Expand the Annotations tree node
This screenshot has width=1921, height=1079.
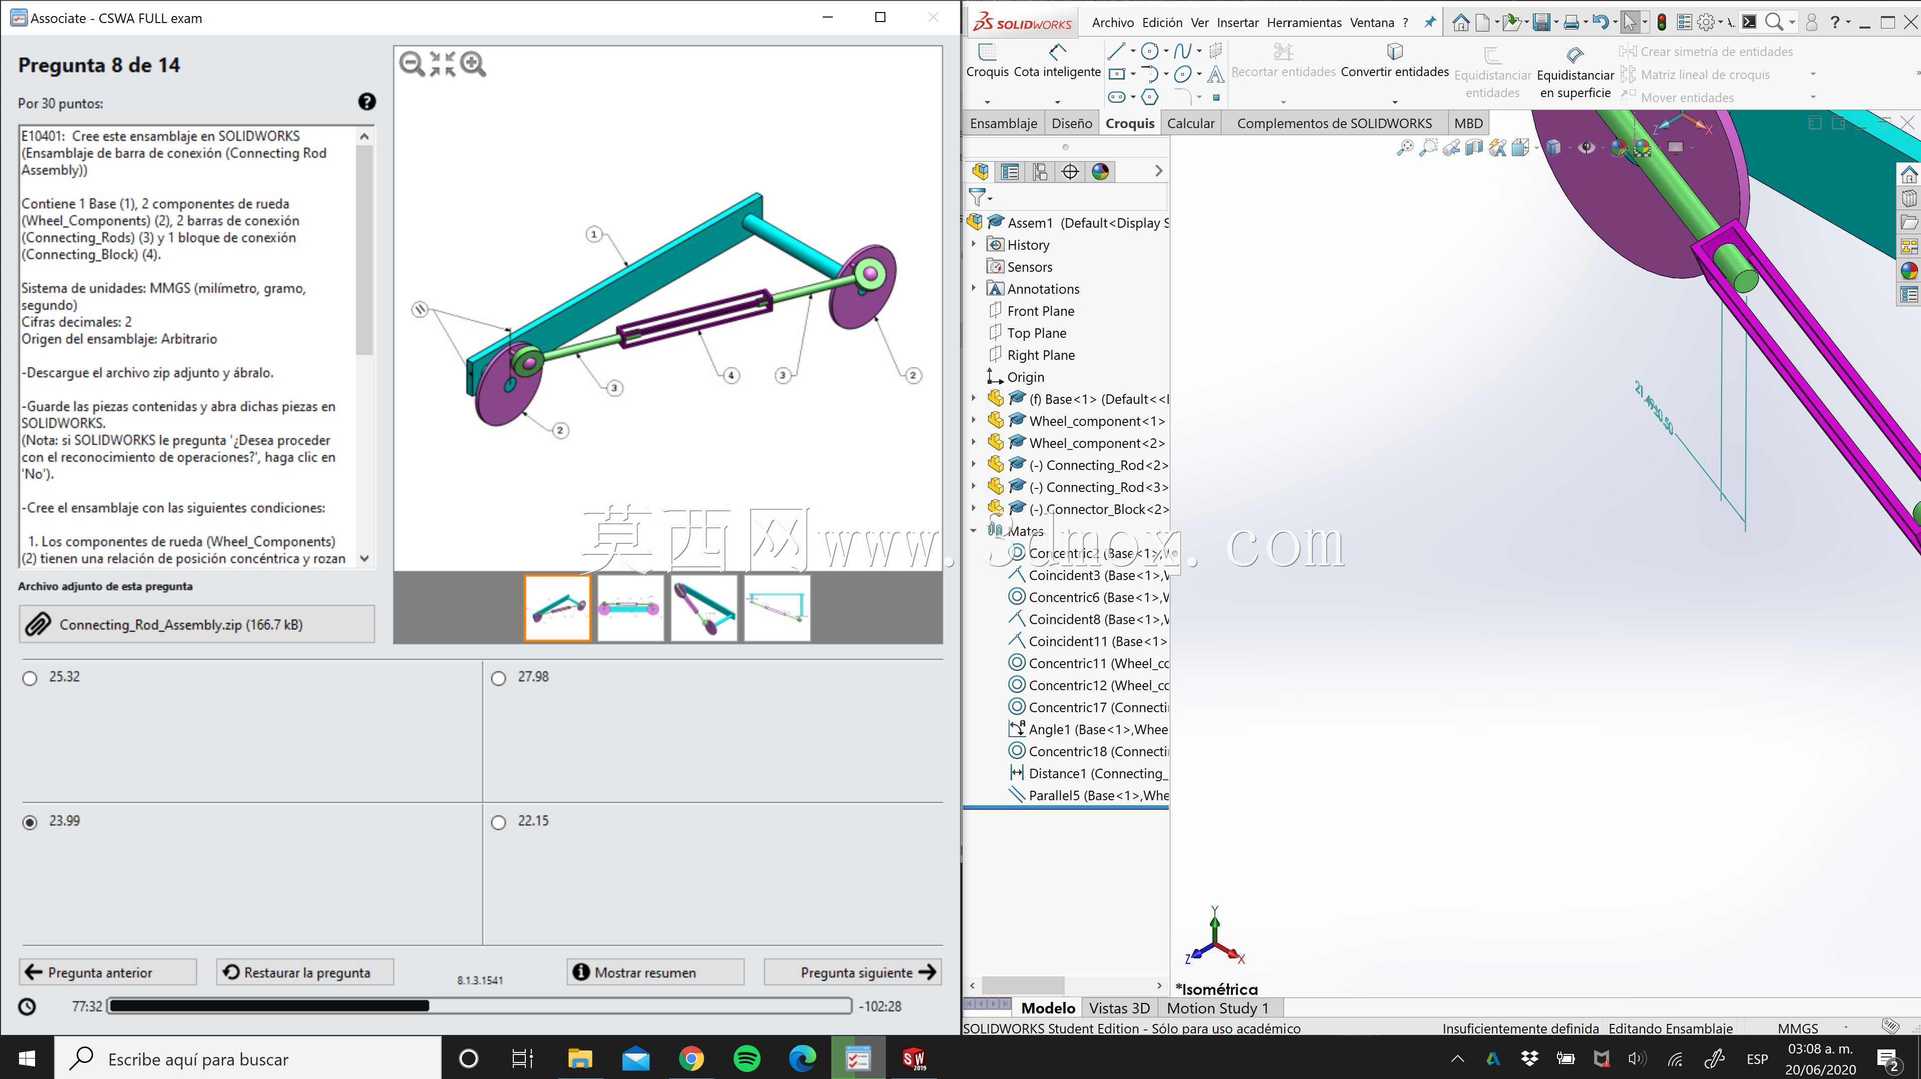973,288
